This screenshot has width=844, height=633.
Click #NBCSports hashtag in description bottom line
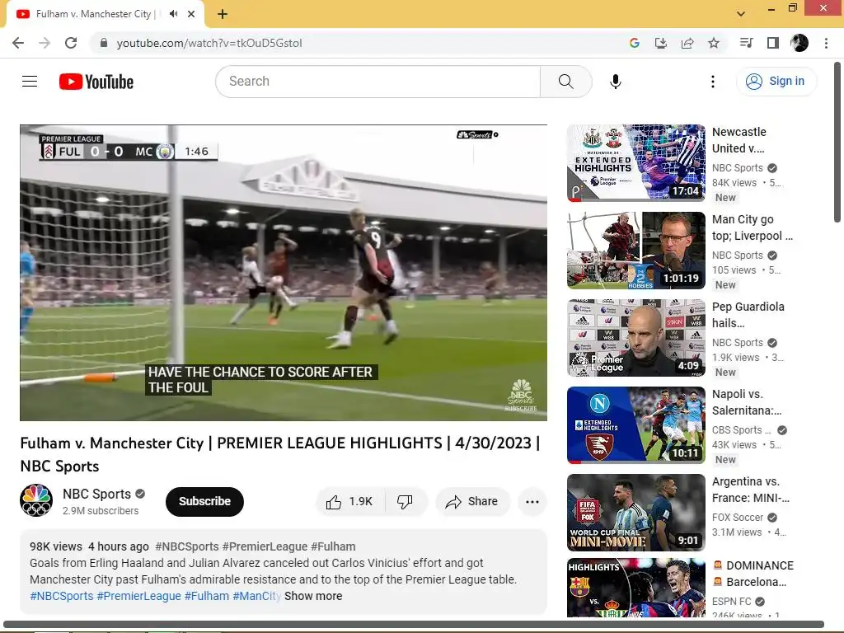61,597
